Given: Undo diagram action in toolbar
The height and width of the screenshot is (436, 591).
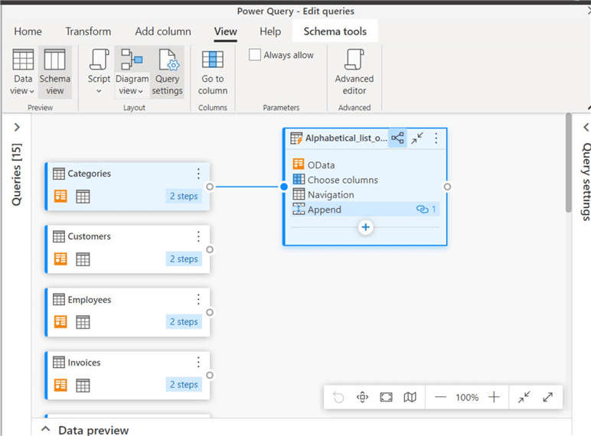Looking at the screenshot, I should click(338, 397).
